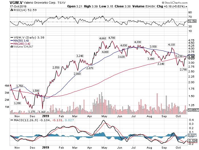
Task: Click the 4.660 price label
Action: point(103,38)
